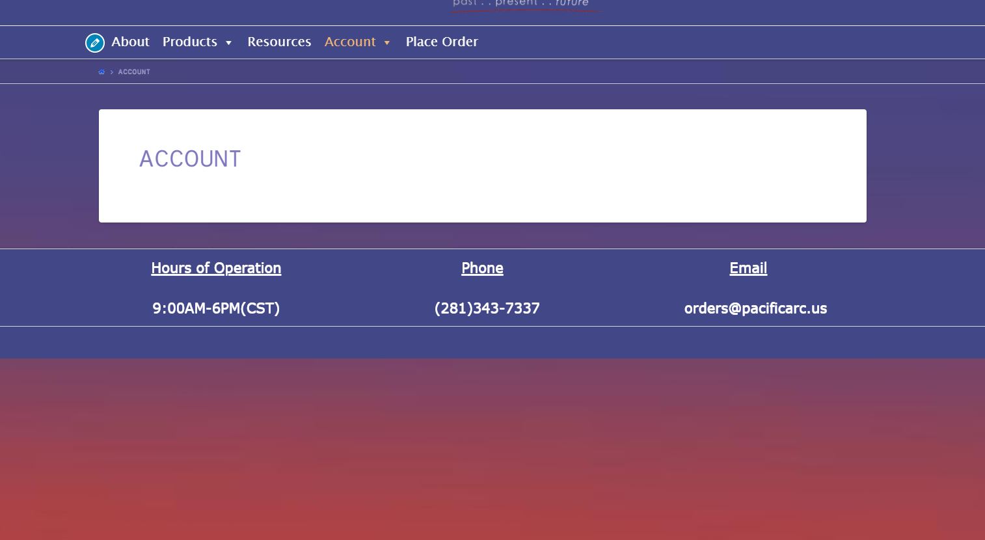
Task: Click the Phone footer heading
Action: [x=482, y=268]
